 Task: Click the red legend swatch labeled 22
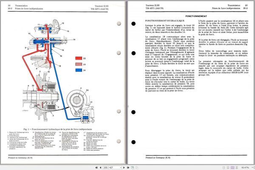(79, 58)
